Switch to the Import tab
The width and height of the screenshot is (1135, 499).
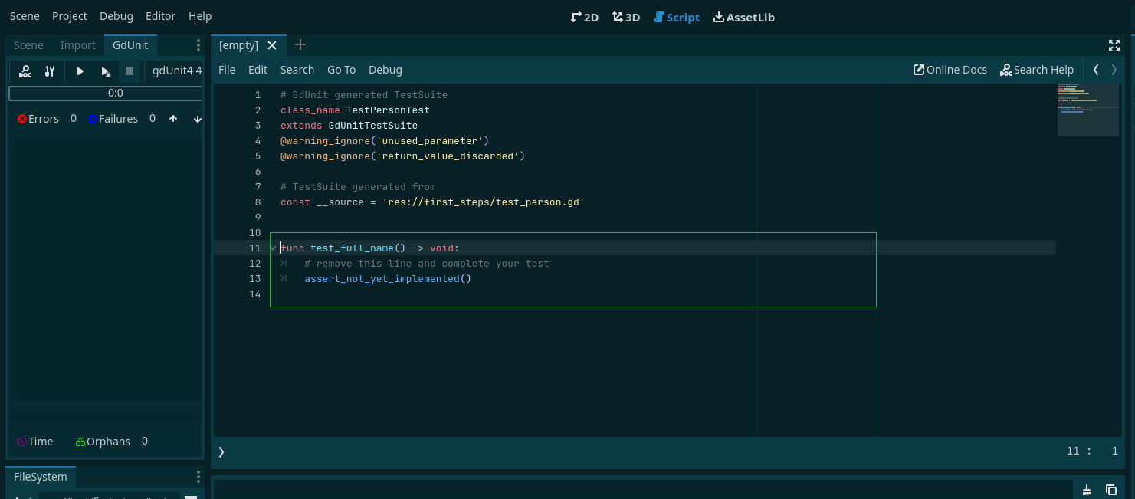tap(77, 45)
